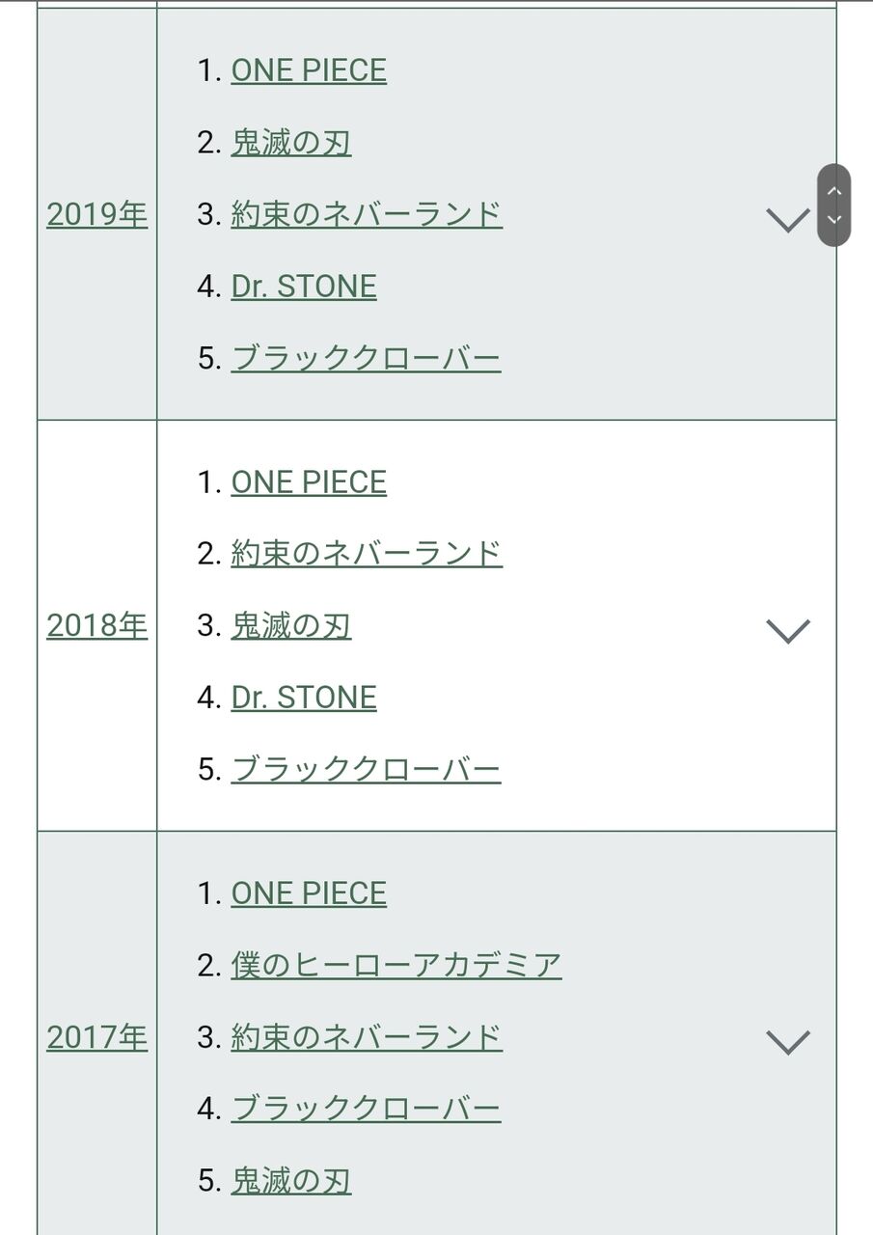Screen dimensions: 873x1235
Task: Expand the 2019年 row chevron
Action: click(788, 221)
